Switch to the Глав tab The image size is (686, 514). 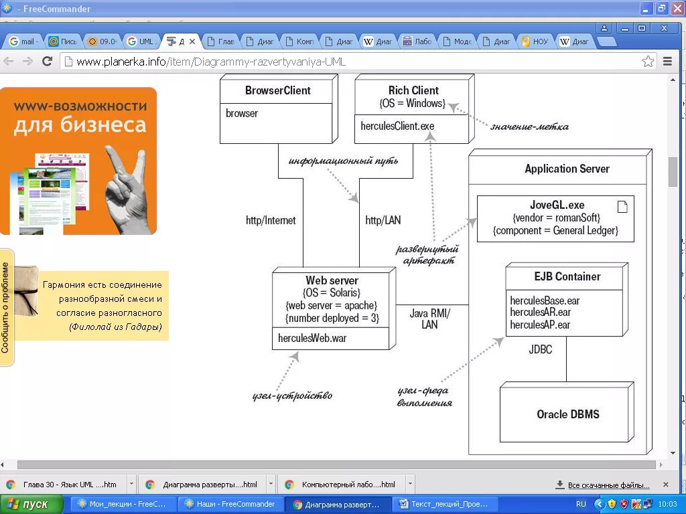pyautogui.click(x=221, y=41)
